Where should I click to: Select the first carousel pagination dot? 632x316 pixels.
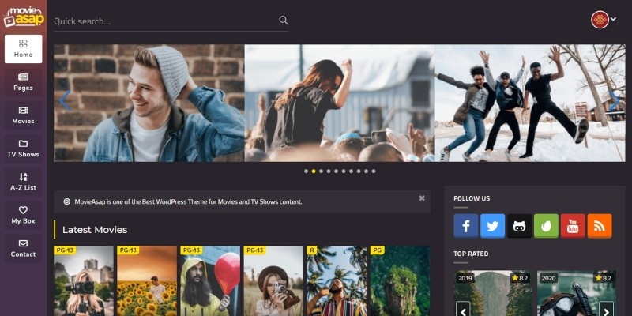click(x=306, y=171)
